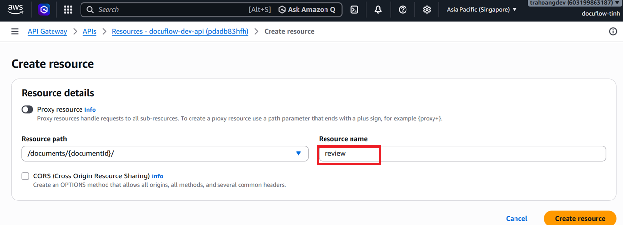Open the settings gear icon

pos(427,9)
